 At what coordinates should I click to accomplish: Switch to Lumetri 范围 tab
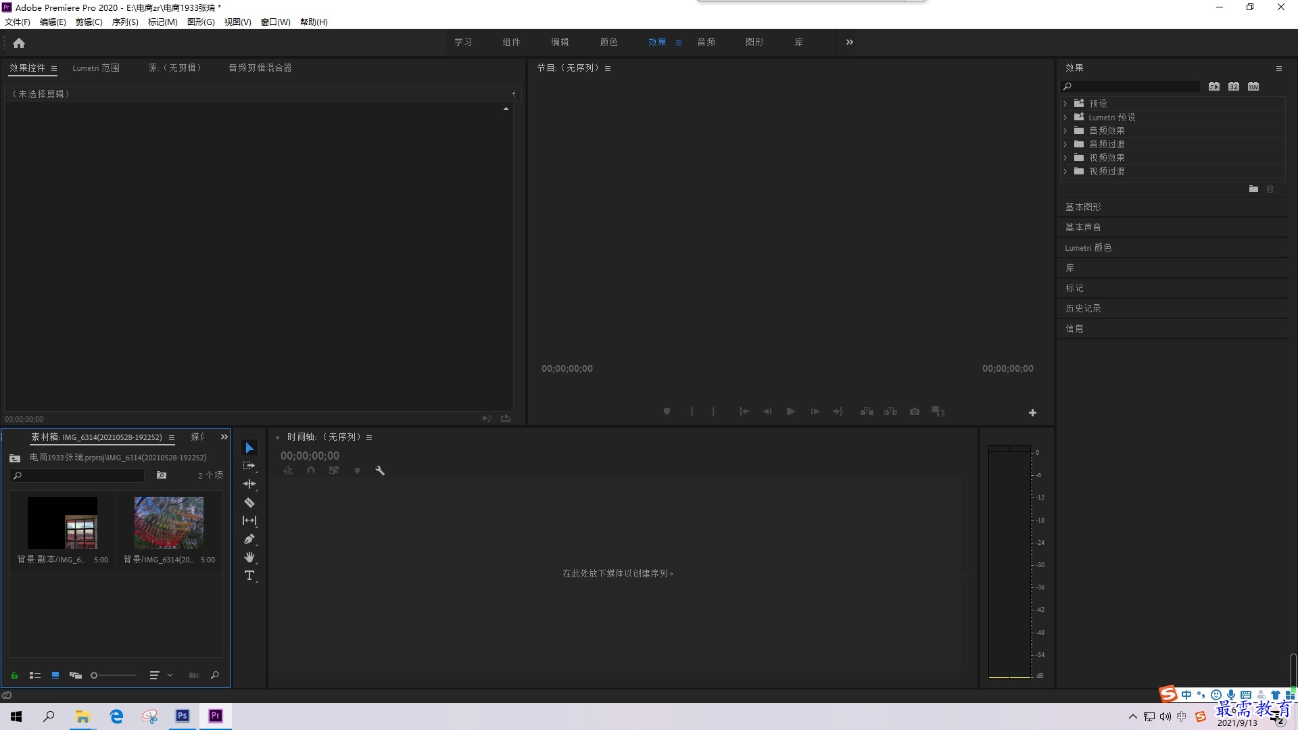(96, 68)
